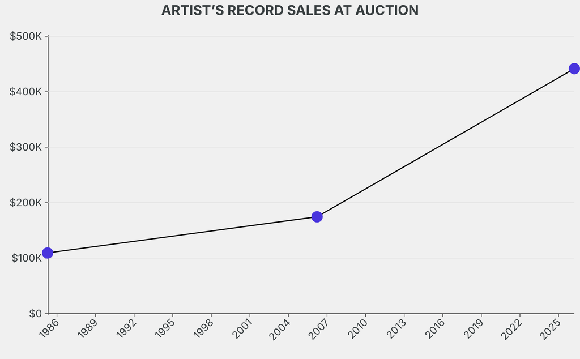The width and height of the screenshot is (580, 359).
Task: Click the steep line segment after 2006
Action: pos(445,143)
